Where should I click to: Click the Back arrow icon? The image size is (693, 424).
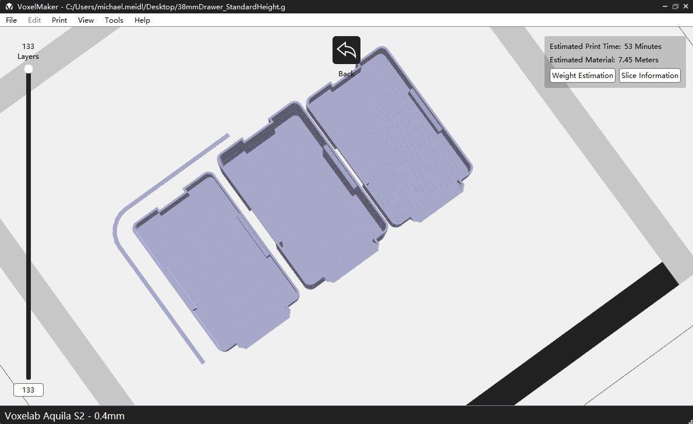pyautogui.click(x=346, y=50)
